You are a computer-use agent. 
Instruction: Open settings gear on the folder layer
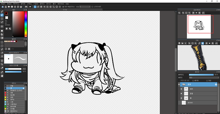pos(216,84)
